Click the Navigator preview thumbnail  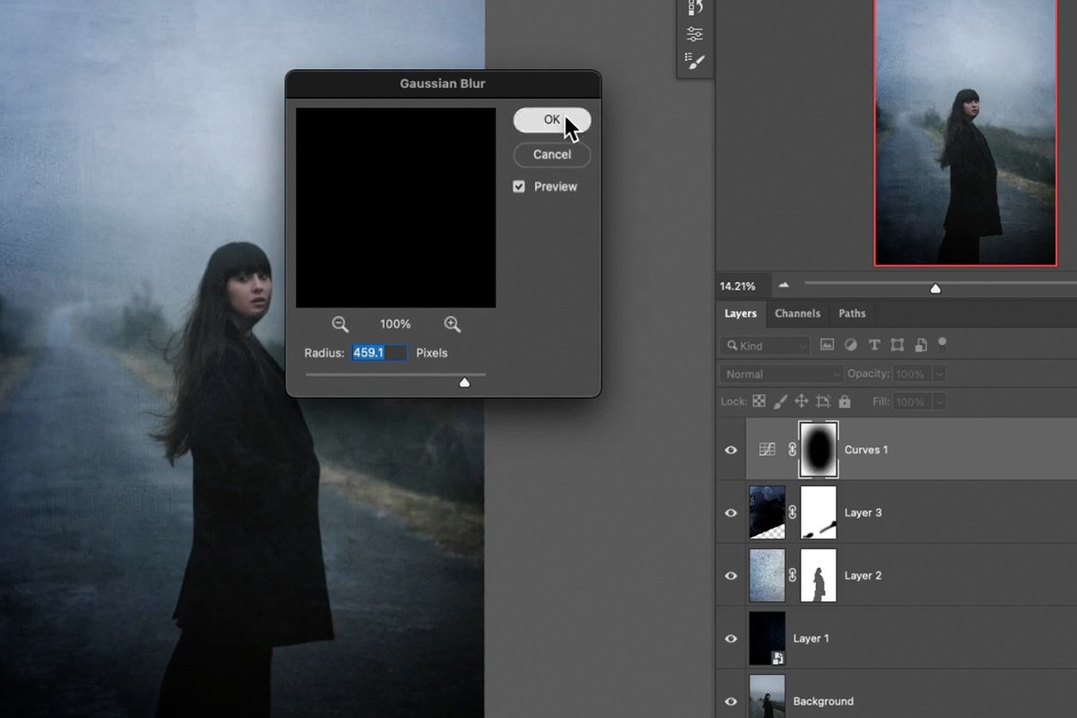pos(966,132)
